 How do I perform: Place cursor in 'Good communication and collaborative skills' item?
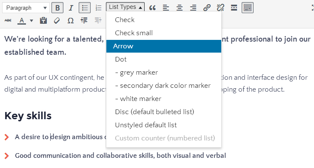[120, 156]
